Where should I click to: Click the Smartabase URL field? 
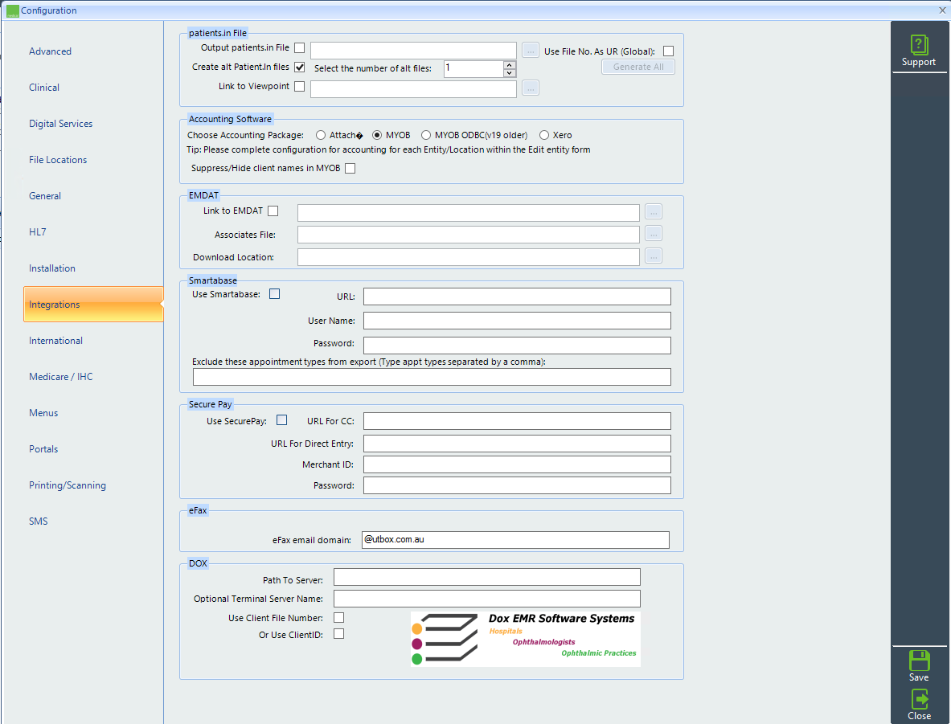[517, 297]
